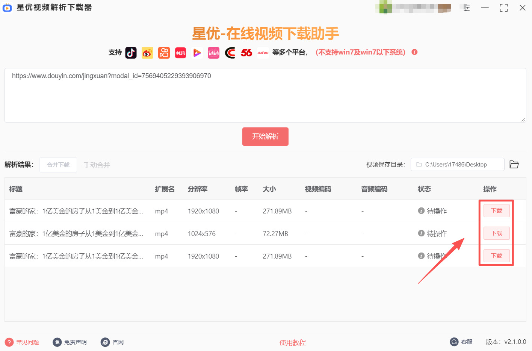Click the 手动合并 button
This screenshot has height=351, width=532.
[97, 165]
